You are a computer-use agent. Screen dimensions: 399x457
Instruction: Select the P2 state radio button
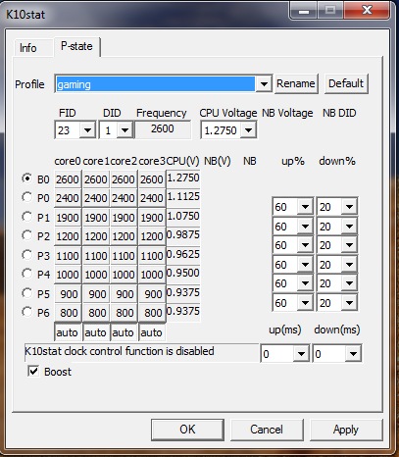click(26, 235)
